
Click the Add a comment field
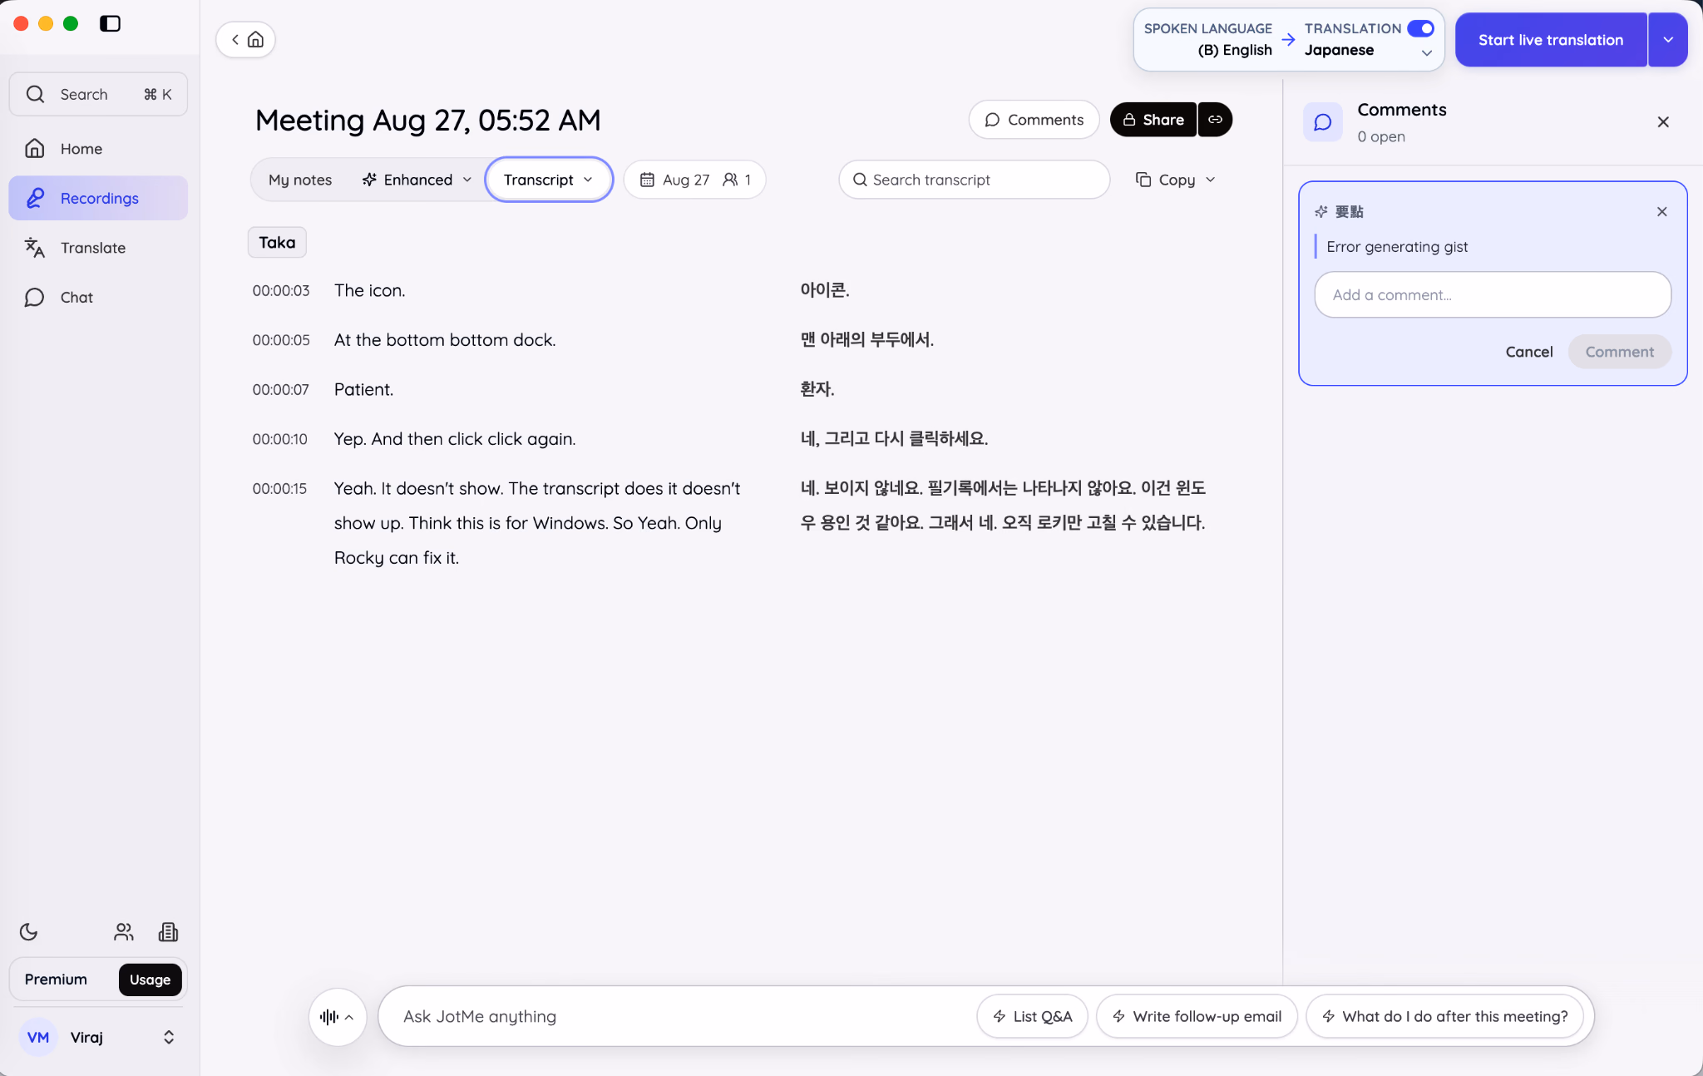(1493, 294)
